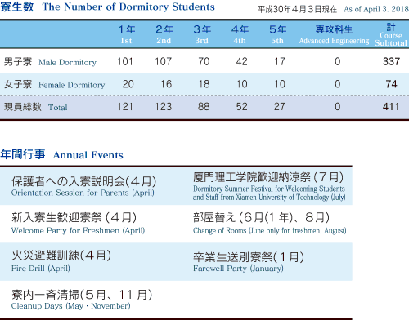Click the 1st year column header
The width and height of the screenshot is (409, 320).
[x=127, y=34]
